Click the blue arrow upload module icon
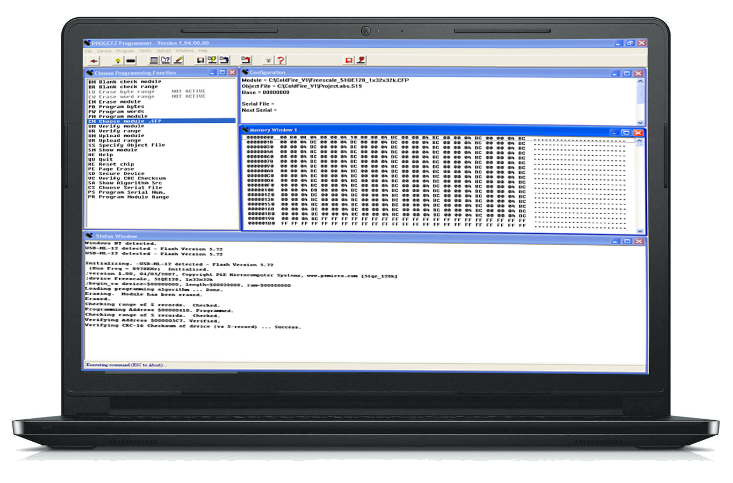This screenshot has height=483, width=733. (224, 60)
